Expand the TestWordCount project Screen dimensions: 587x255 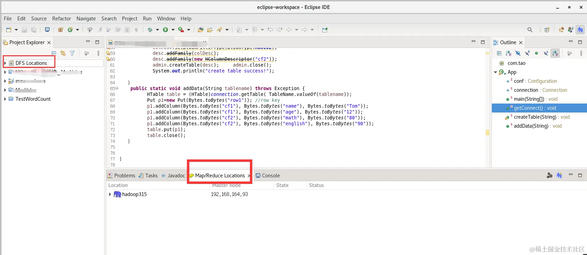5,99
